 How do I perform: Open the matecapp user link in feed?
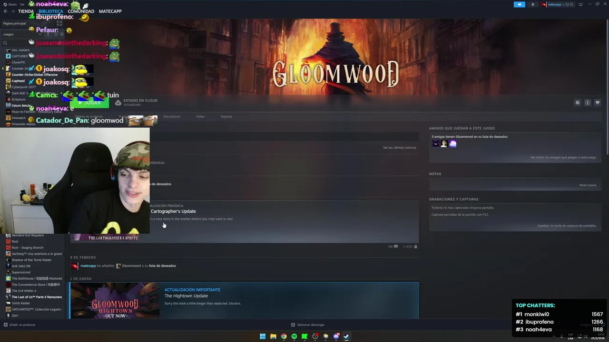pyautogui.click(x=88, y=266)
